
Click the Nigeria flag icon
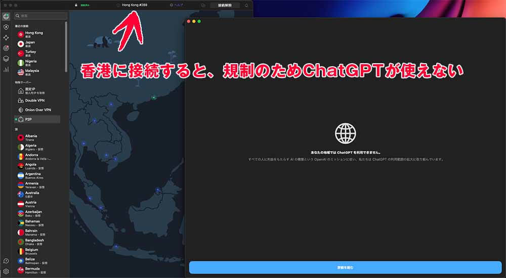click(21, 63)
